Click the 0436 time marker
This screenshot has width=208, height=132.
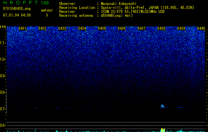[x=122, y=28]
